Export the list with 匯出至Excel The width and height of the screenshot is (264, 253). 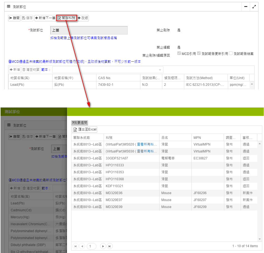(85, 129)
